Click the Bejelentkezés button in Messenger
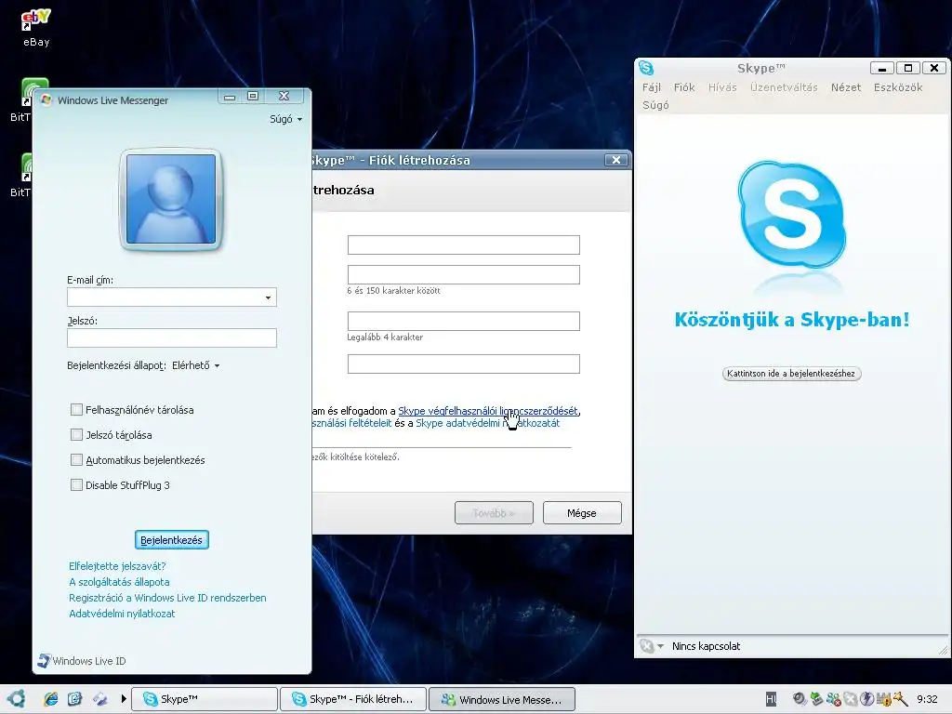This screenshot has height=714, width=952. tap(171, 540)
